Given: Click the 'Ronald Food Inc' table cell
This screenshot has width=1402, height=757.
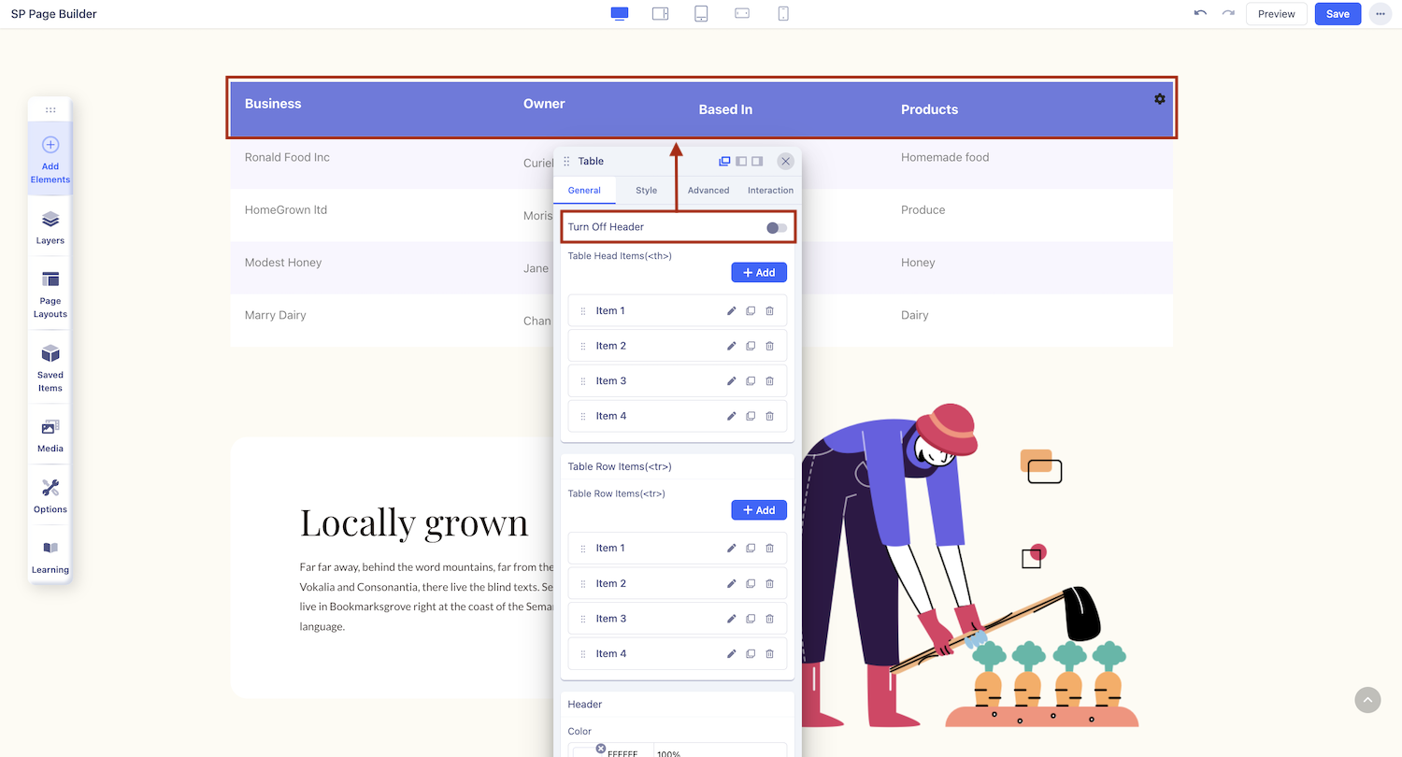Looking at the screenshot, I should pos(287,157).
